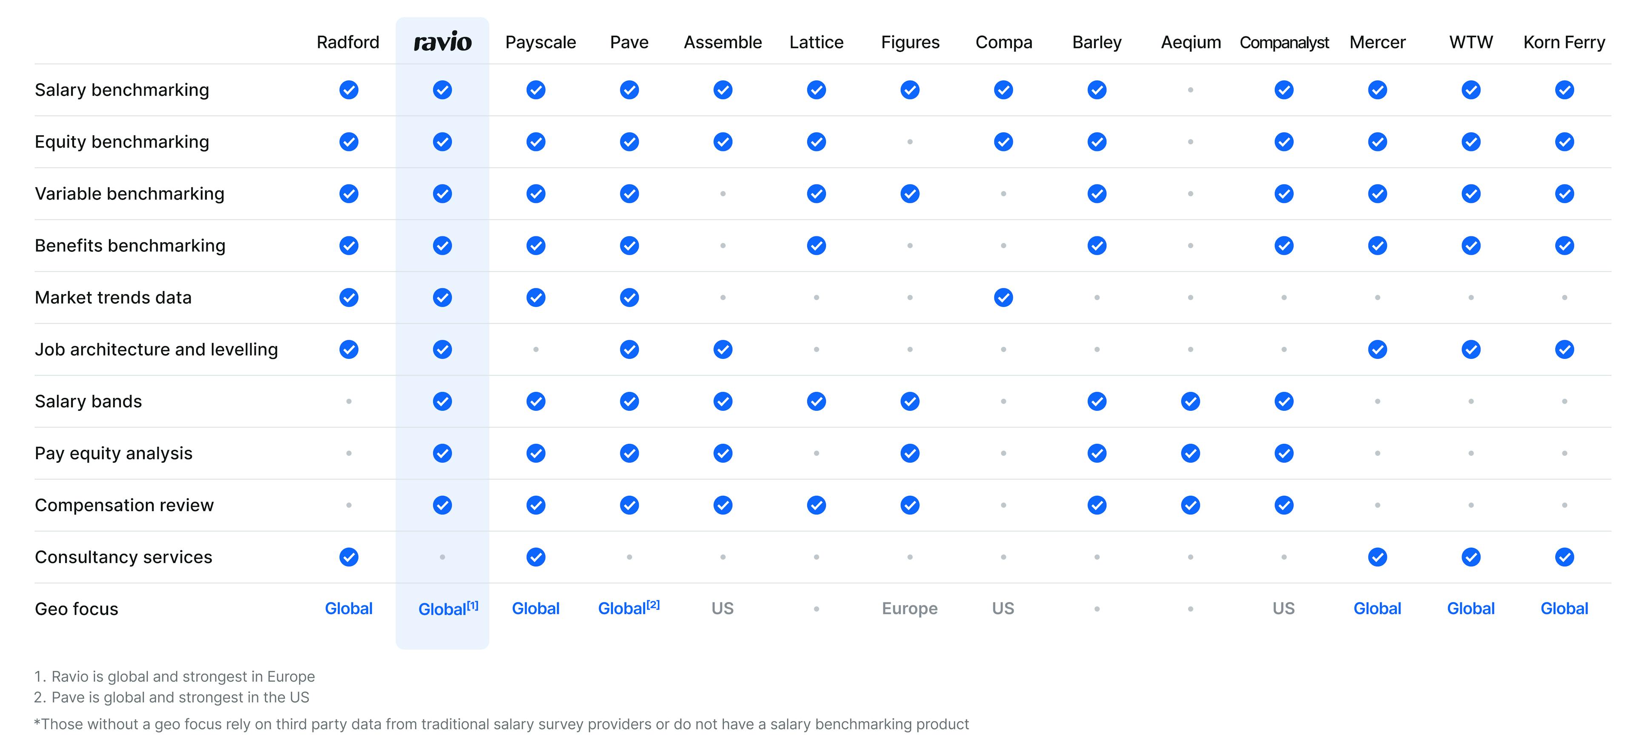The width and height of the screenshot is (1634, 750).
Task: Click Compa's Market trends data checkmark
Action: pyautogui.click(x=1003, y=297)
